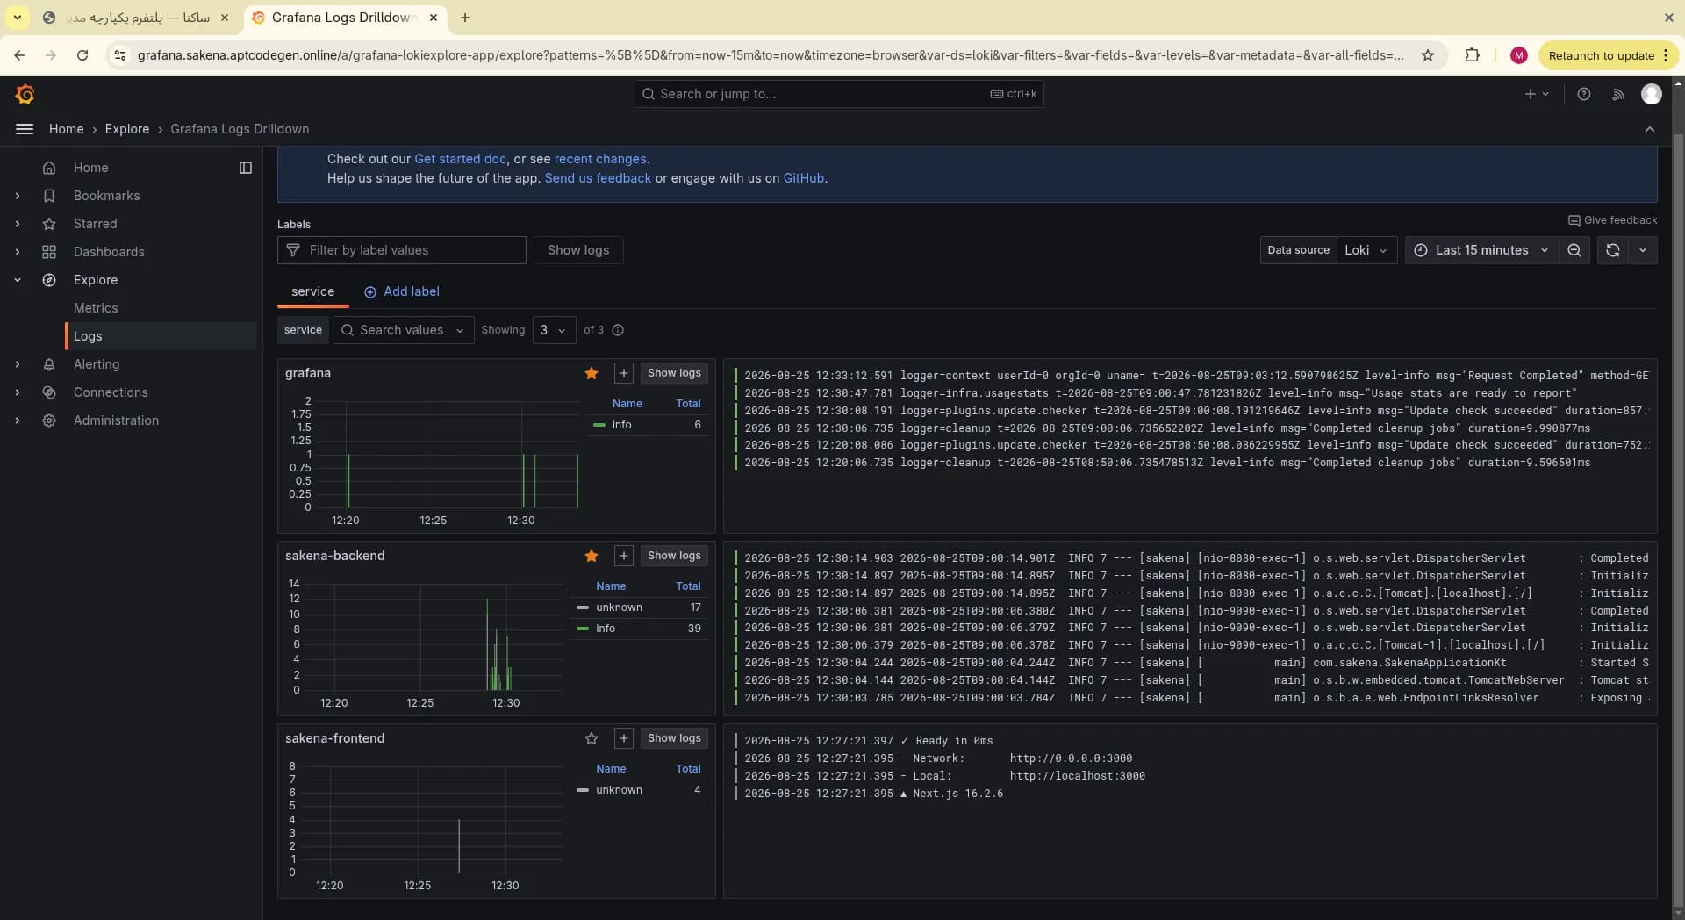The height and width of the screenshot is (920, 1685).
Task: Collapse the top breadcrumb bar with the chevron
Action: [x=1649, y=129]
